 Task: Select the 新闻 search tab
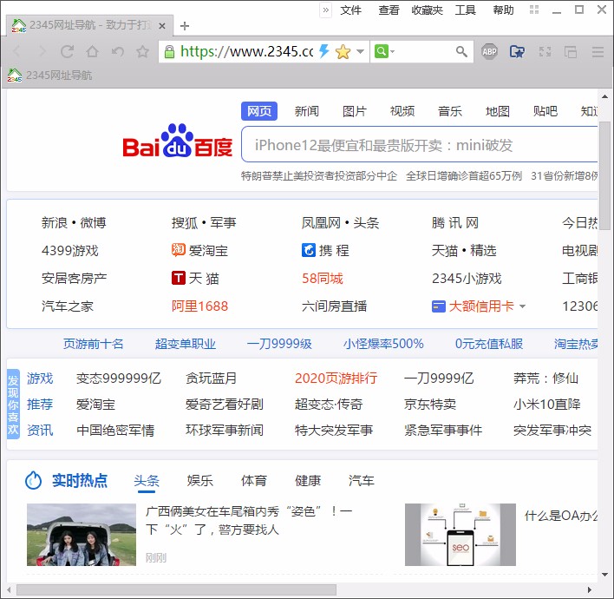[x=307, y=111]
